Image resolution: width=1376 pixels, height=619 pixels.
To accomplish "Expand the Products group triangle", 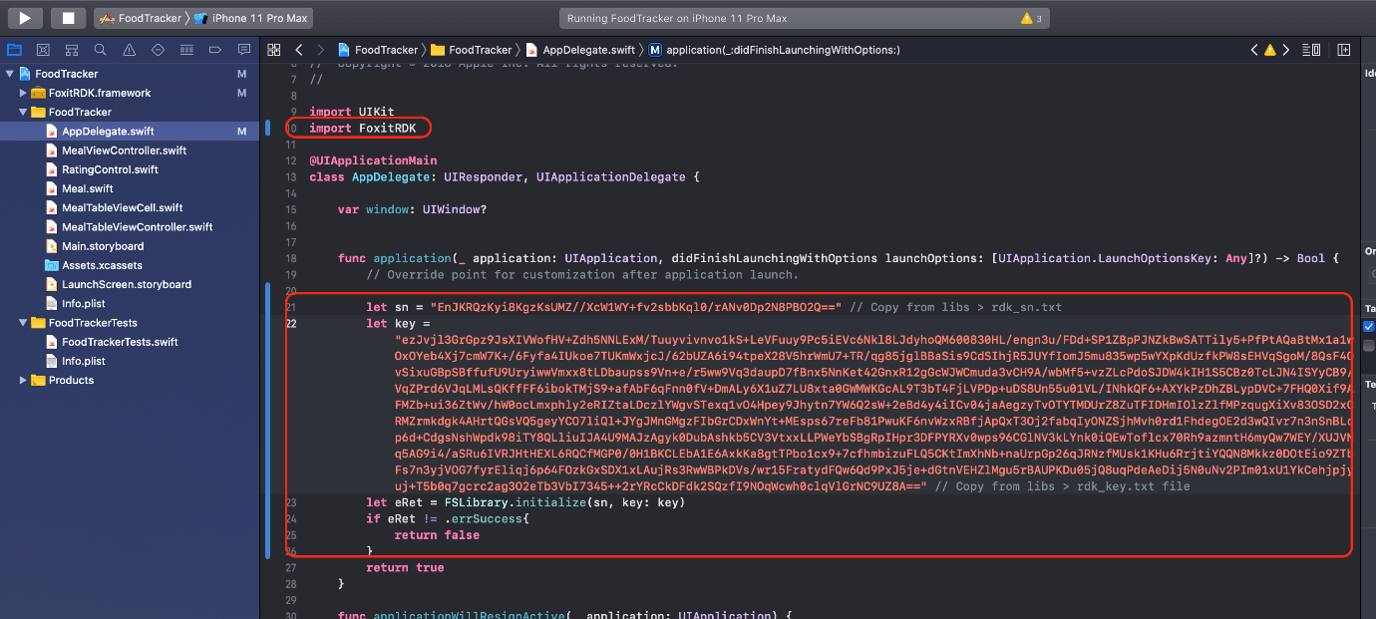I will click(24, 380).
